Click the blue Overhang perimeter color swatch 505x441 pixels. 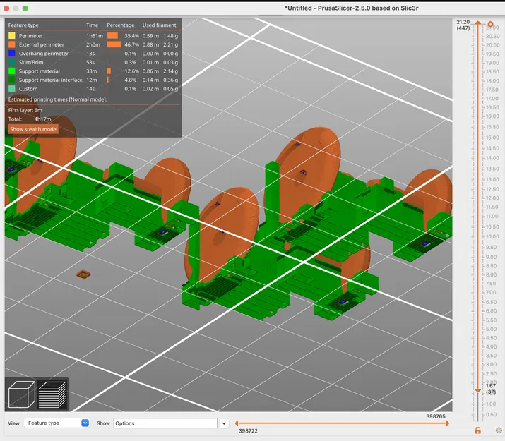(12, 54)
